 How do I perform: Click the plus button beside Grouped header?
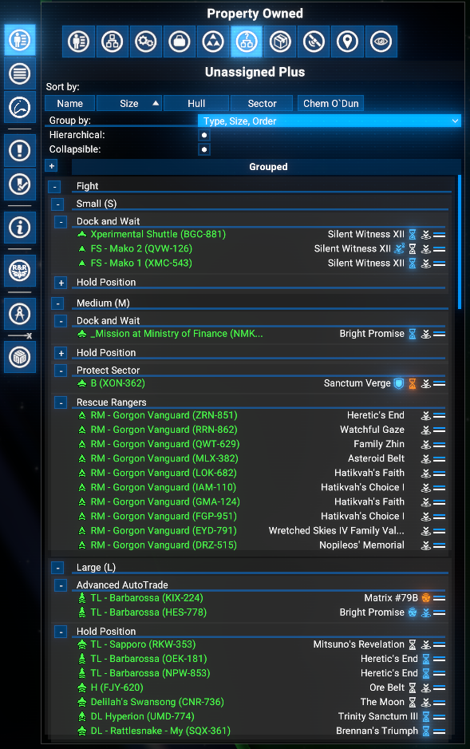[52, 166]
